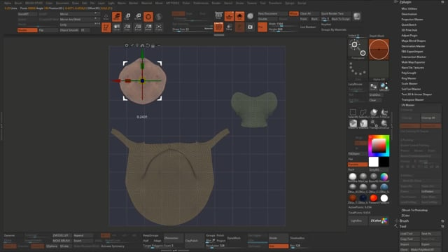Open the Document menu
Image resolution: width=448 pixels, height=252 pixels.
click(62, 3)
